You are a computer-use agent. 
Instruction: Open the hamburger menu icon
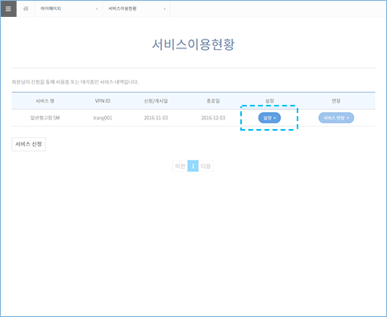point(8,9)
